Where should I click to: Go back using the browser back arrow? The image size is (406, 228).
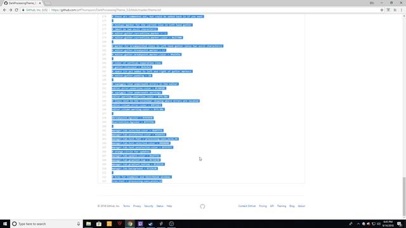click(x=4, y=10)
